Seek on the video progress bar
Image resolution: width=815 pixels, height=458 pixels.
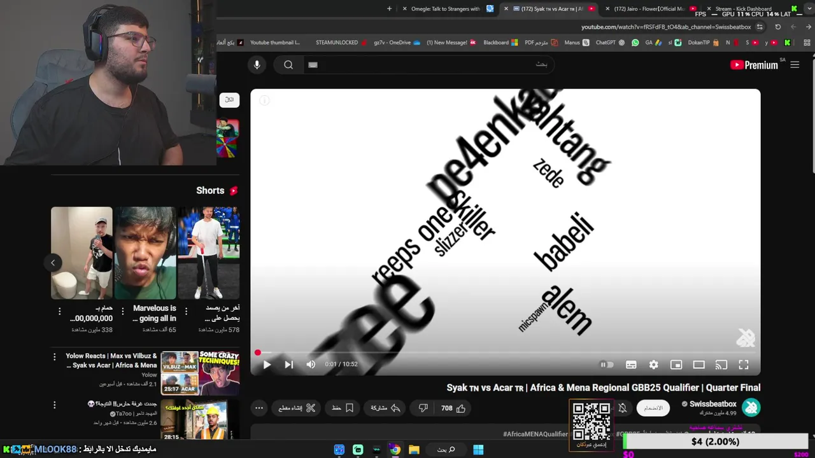tap(506, 352)
